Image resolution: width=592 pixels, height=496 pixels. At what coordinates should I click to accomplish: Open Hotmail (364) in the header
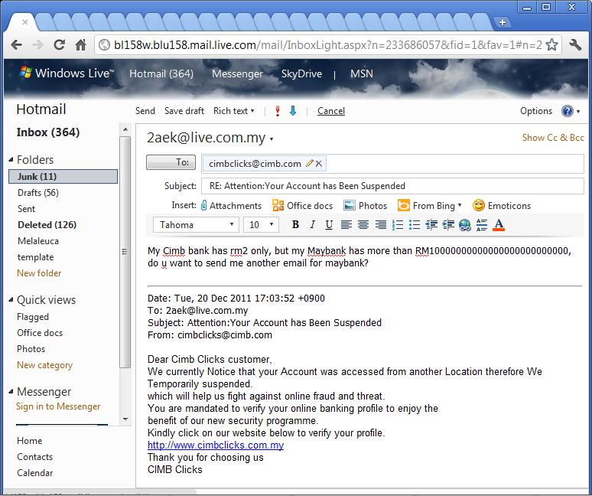click(161, 73)
